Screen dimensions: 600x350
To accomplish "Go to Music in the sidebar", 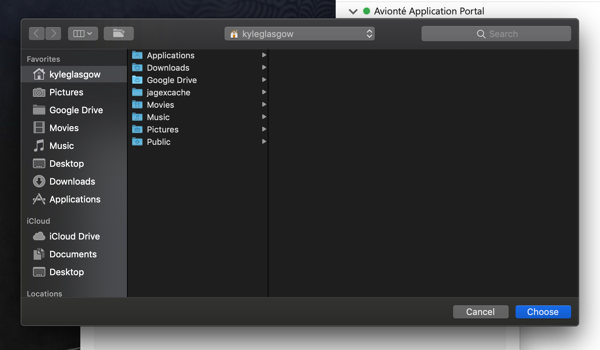I will coord(61,146).
